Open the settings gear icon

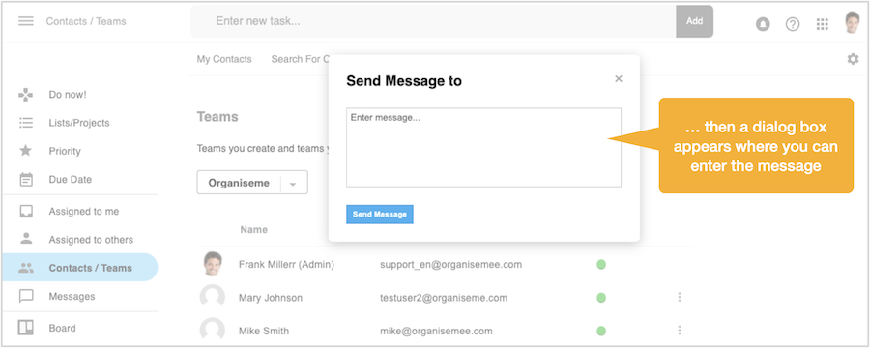click(x=853, y=59)
